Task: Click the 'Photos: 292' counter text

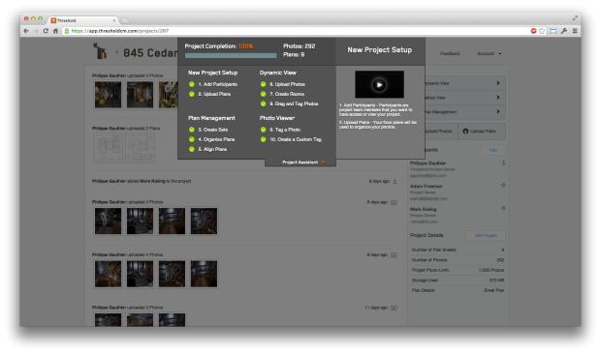Action: coord(299,45)
